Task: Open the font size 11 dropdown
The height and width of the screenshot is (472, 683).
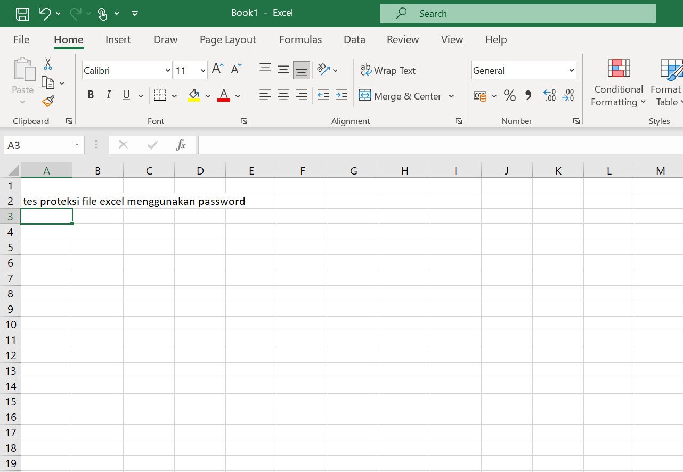Action: coord(203,71)
